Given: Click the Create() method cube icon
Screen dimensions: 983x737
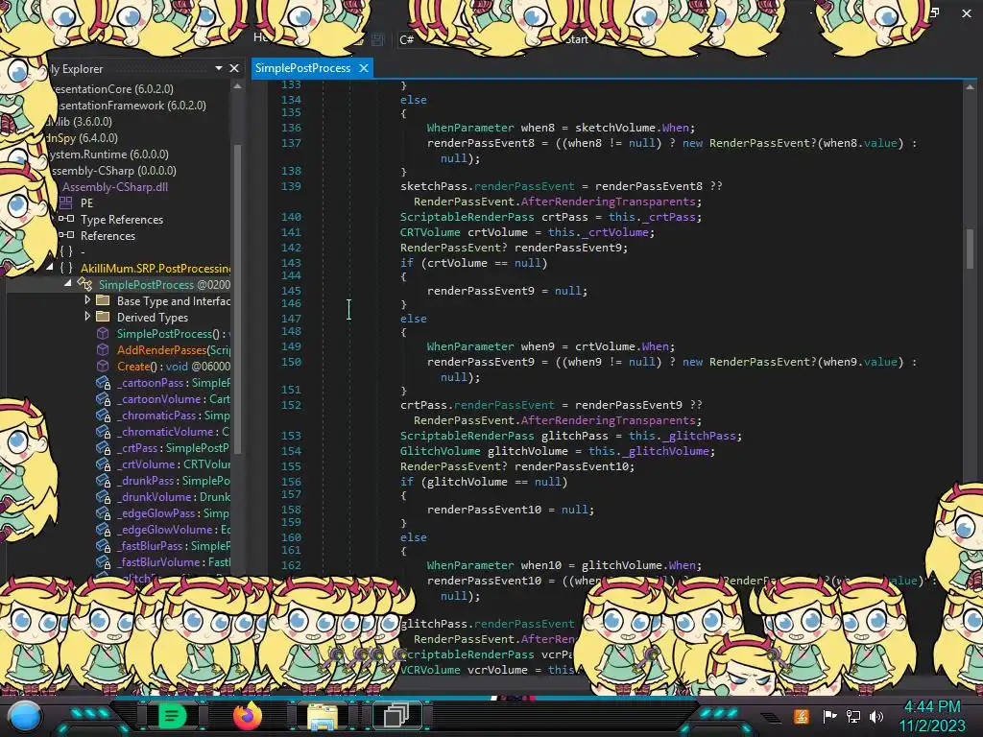Looking at the screenshot, I should coord(103,366).
